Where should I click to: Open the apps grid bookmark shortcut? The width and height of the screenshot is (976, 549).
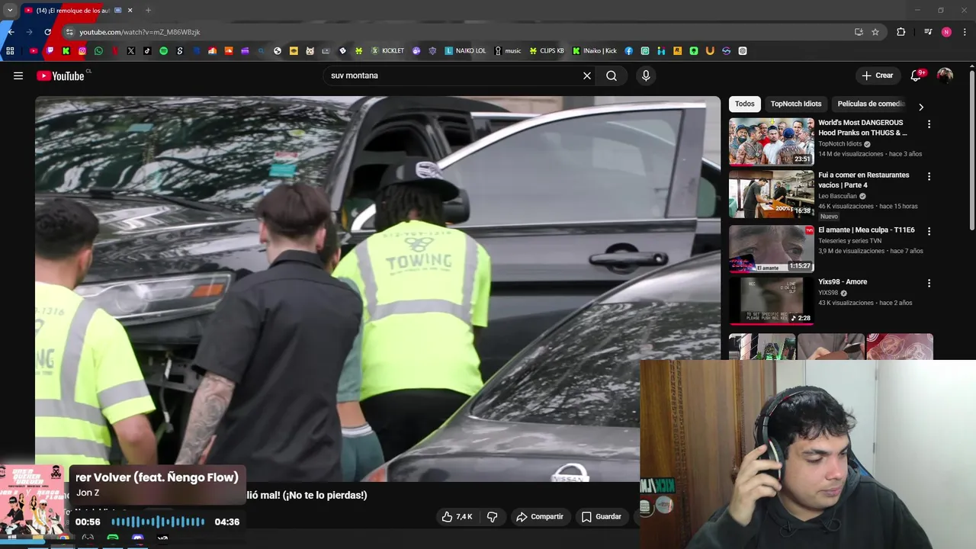[10, 51]
